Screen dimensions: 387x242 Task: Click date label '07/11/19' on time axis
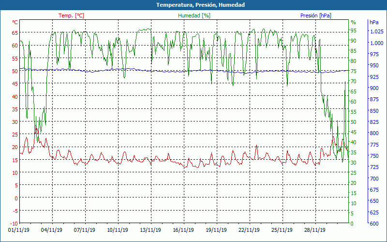pos(84,230)
